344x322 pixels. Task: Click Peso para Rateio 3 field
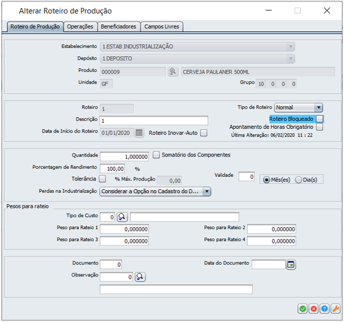(124, 241)
